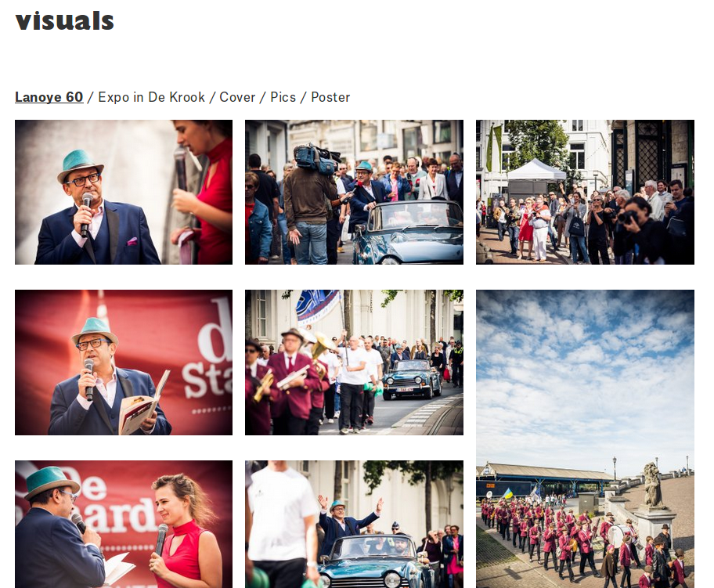View tall photo of marching band under cloudy sky

click(585, 439)
